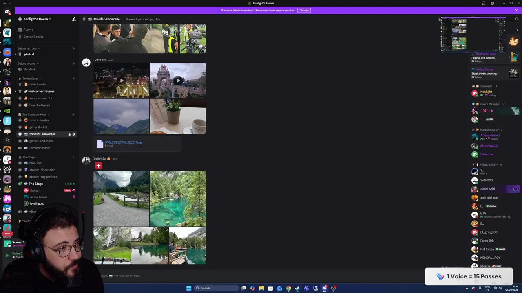Open the IMG_20250907_120517.jpg file link

(123, 142)
